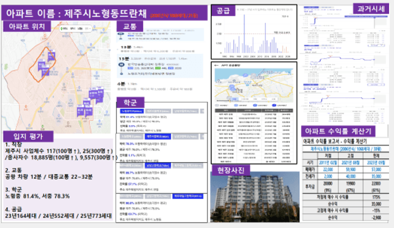The height and width of the screenshot is (228, 394).
Task: Click the 고점 column header in calculator
Action: pos(351,156)
